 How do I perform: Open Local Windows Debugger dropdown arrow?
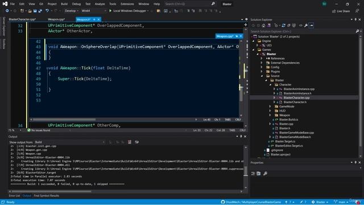148,11
